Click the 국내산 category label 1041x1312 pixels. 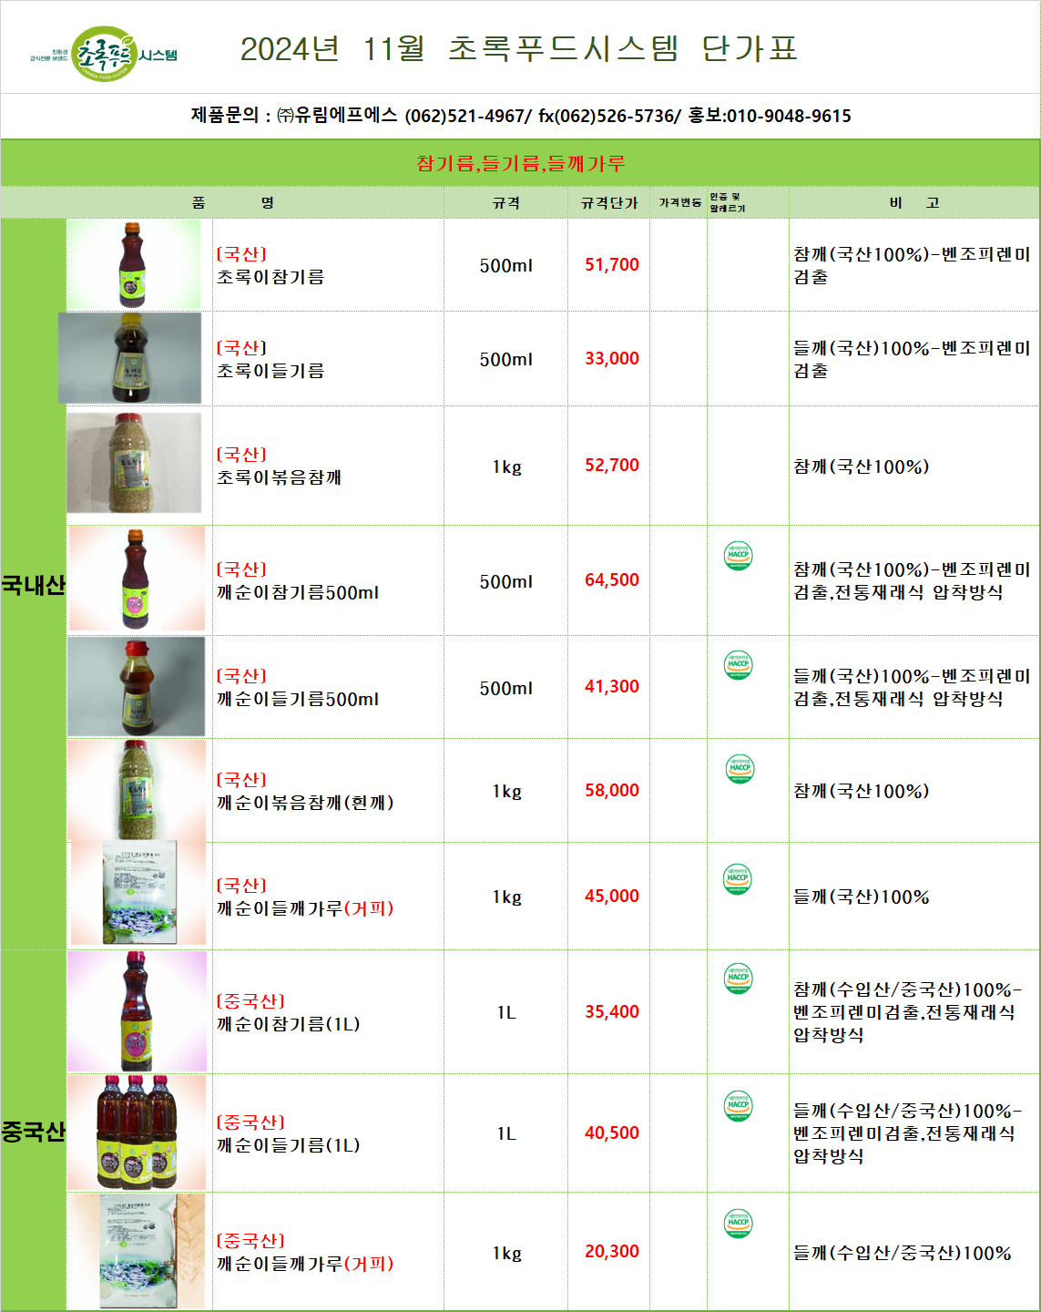click(x=34, y=585)
